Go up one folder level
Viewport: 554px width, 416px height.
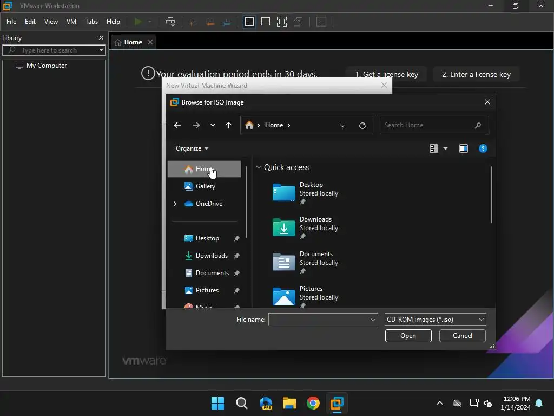pyautogui.click(x=229, y=125)
